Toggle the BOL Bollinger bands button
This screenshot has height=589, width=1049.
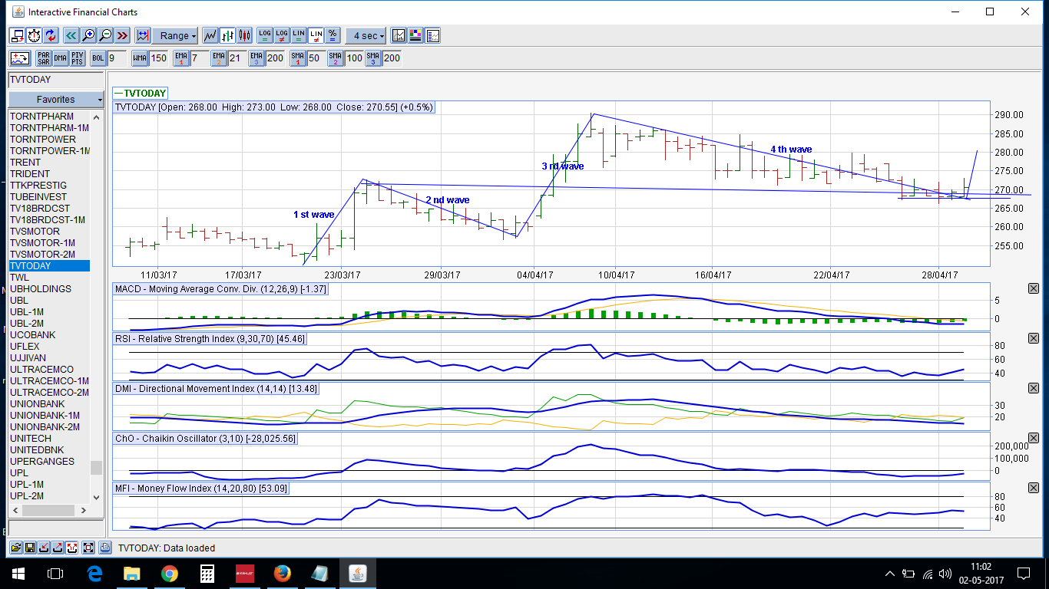[x=98, y=58]
